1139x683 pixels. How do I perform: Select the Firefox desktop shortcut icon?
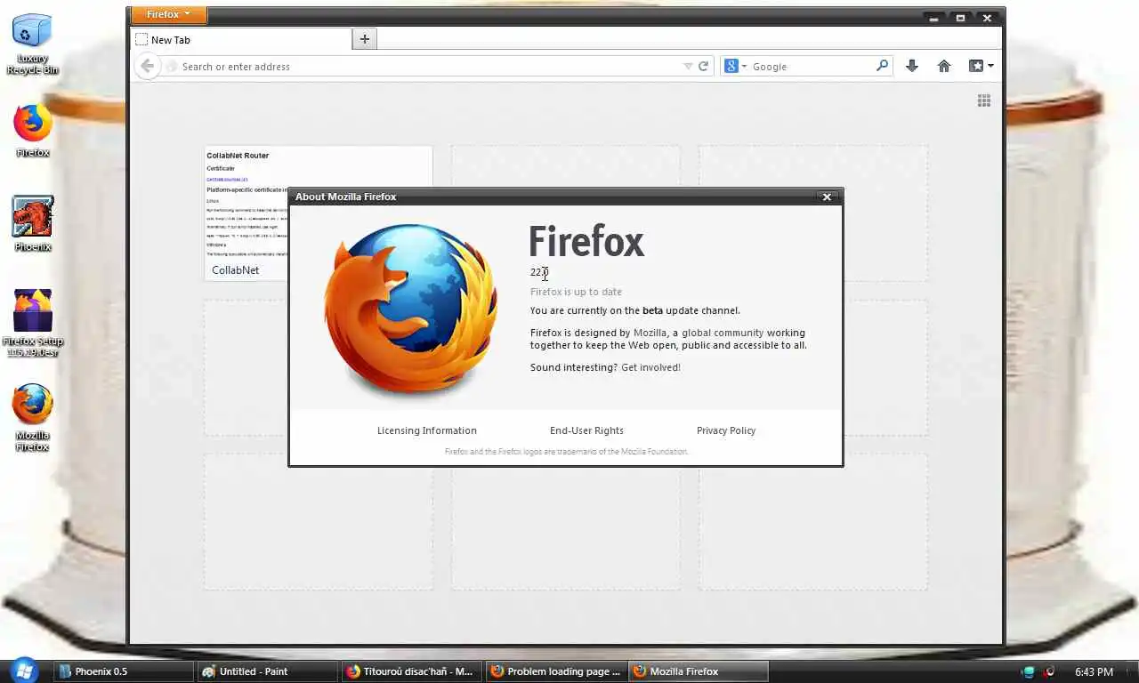33,132
